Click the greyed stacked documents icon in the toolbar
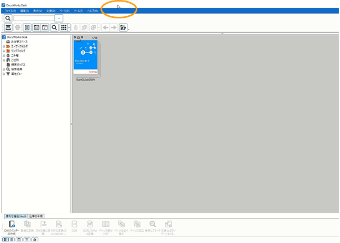 pyautogui.click(x=84, y=27)
